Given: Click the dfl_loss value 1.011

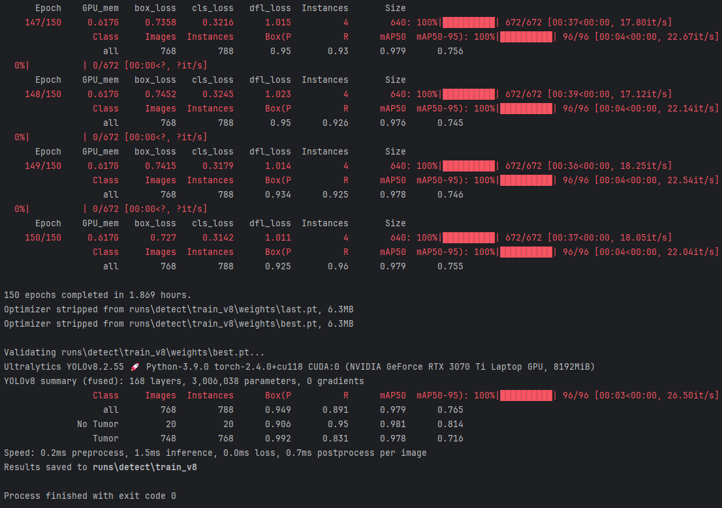Looking at the screenshot, I should point(278,238).
